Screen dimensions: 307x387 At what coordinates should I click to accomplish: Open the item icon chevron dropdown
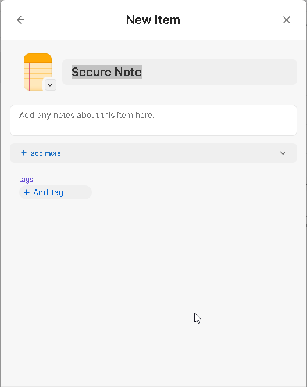click(51, 85)
